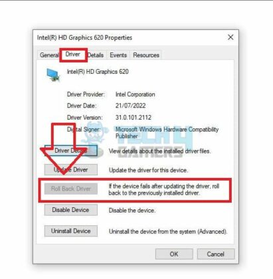Click the Intel Corporation provider text
The width and height of the screenshot is (273, 279).
[x=135, y=94]
